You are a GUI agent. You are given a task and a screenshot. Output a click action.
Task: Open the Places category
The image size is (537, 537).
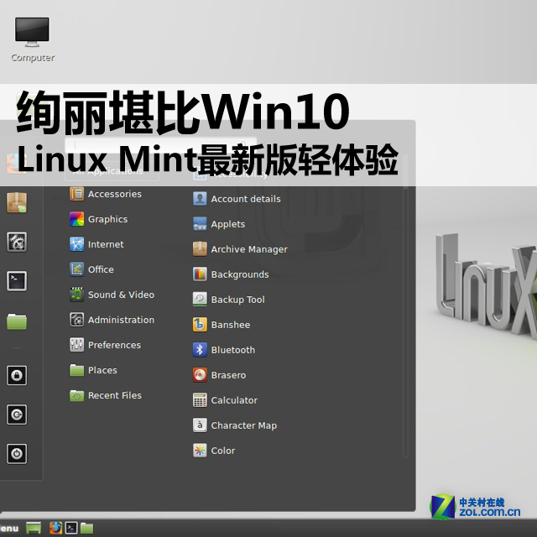tap(93, 370)
